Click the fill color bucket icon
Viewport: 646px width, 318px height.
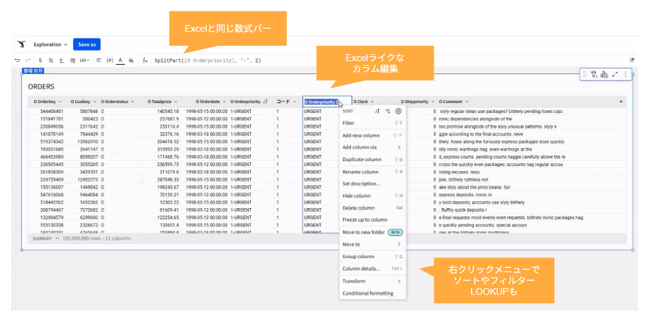pyautogui.click(x=131, y=60)
